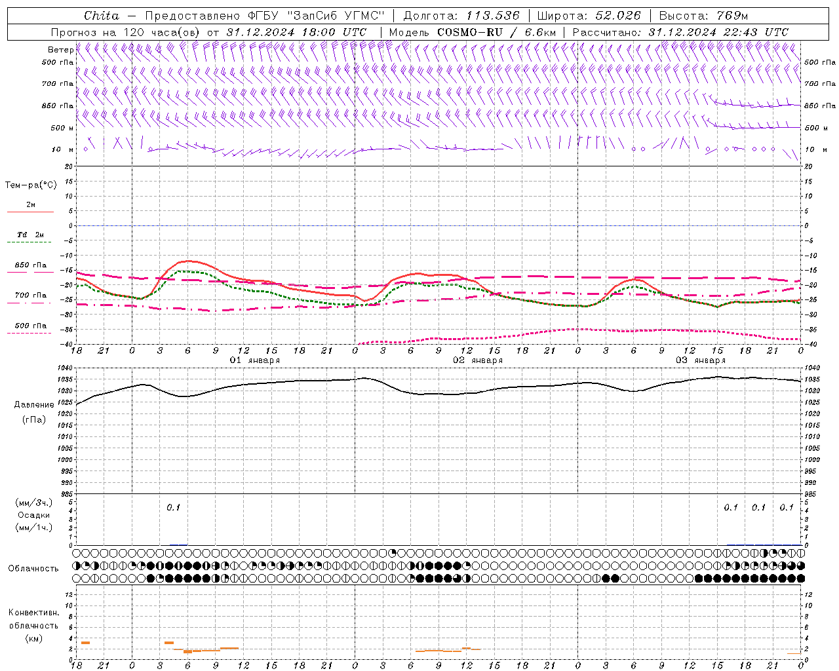This screenshot has height=671, width=839.
Task: Click the "03 января" date label
Action: tap(701, 360)
